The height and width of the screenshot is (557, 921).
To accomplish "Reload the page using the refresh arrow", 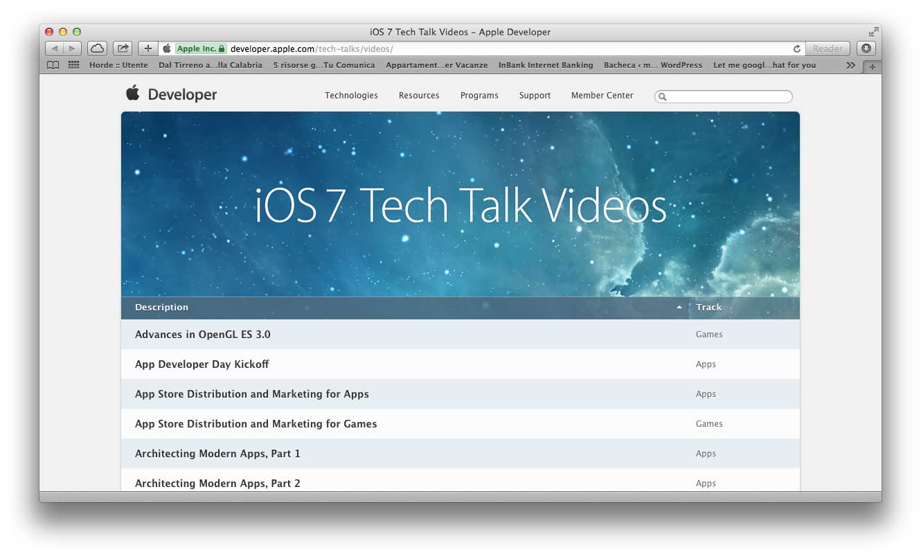I will coord(797,48).
